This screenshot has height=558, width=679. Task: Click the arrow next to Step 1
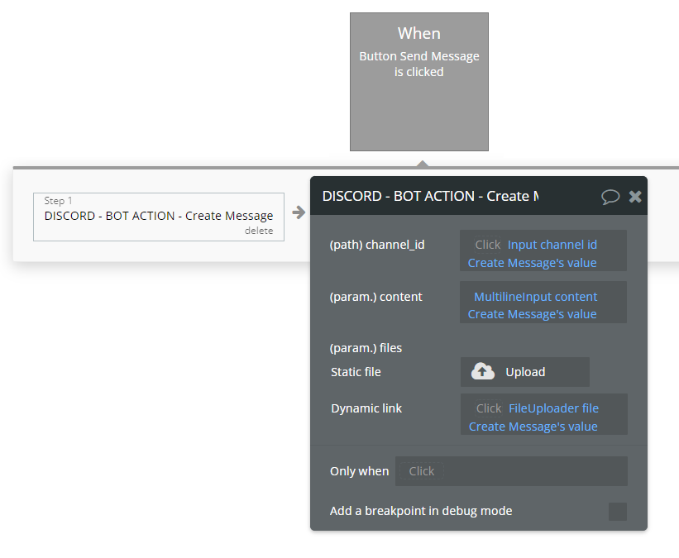point(299,212)
